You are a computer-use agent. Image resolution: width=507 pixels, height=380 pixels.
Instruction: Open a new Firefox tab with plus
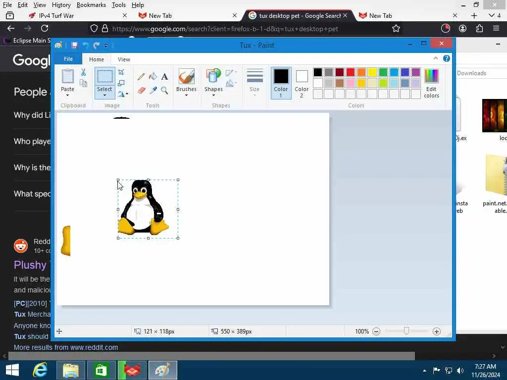pos(474,15)
